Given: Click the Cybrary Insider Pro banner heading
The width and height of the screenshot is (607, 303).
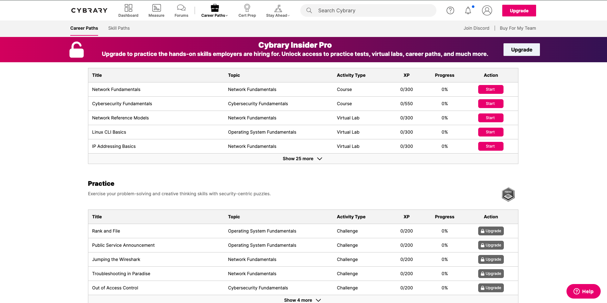Looking at the screenshot, I should click(295, 45).
